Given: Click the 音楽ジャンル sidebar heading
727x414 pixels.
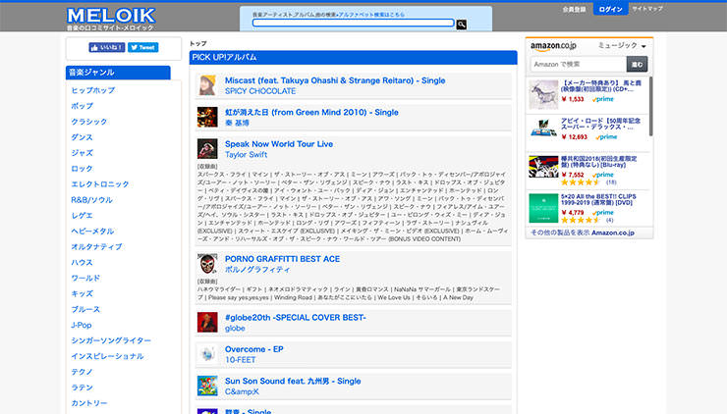Looking at the screenshot, I should (x=118, y=73).
